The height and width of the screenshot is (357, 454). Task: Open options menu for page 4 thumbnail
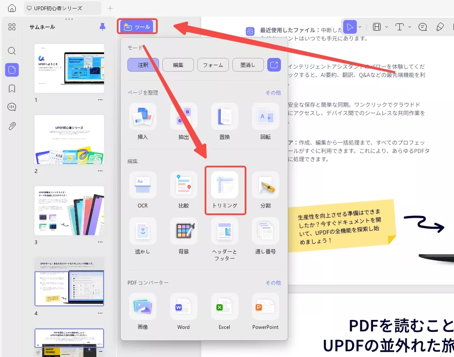[x=100, y=313]
